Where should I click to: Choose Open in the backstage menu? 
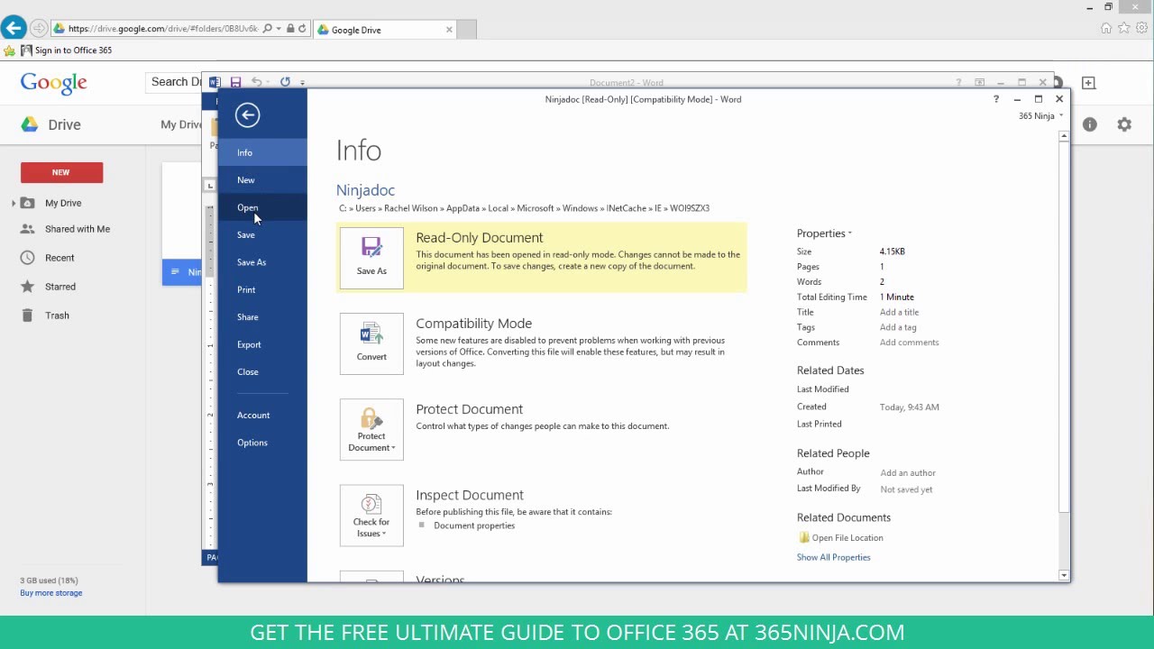click(262, 207)
